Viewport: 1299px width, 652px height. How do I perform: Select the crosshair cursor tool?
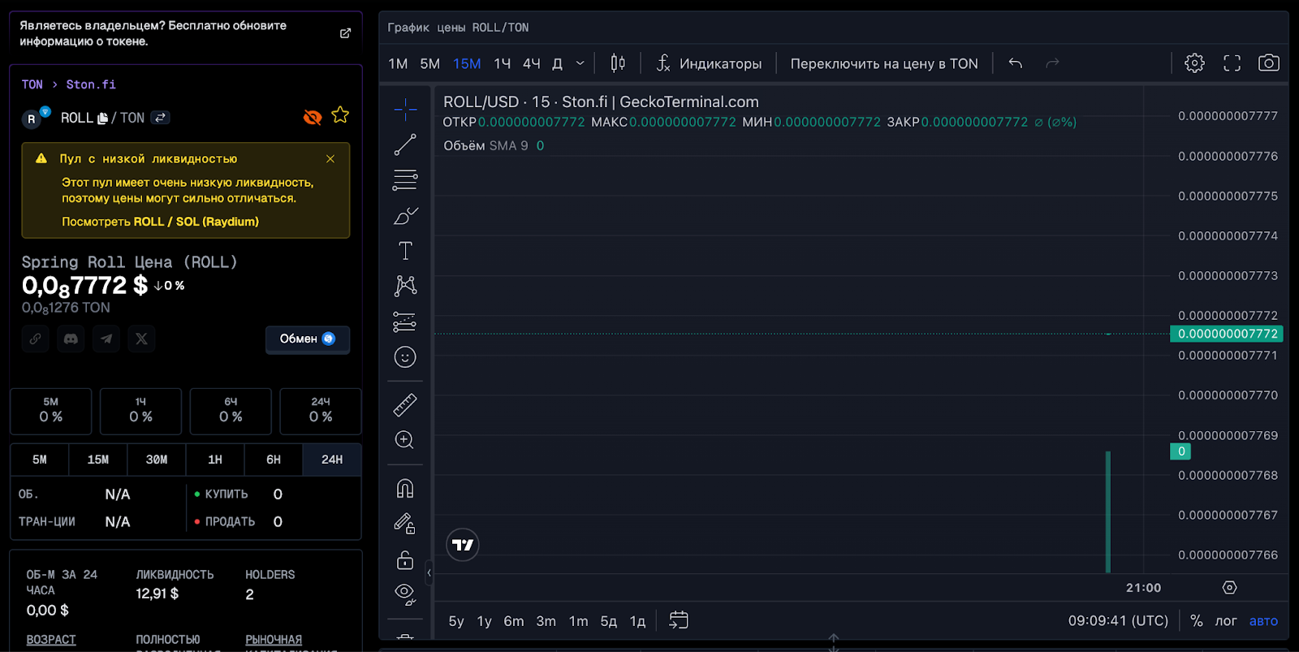coord(405,109)
